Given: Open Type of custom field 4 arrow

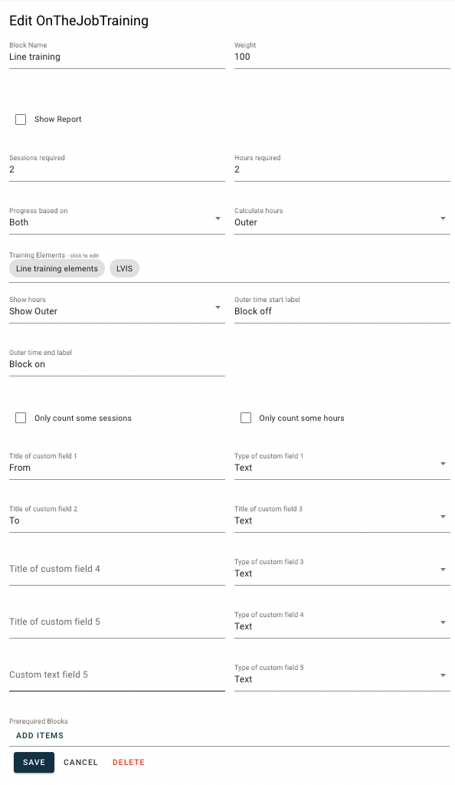Looking at the screenshot, I should click(443, 622).
